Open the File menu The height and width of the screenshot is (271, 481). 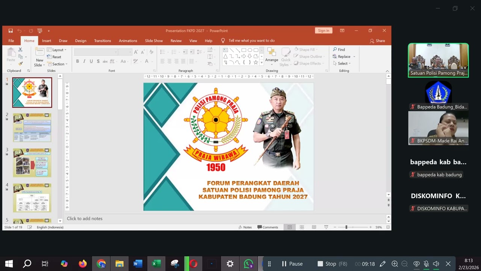pos(11,41)
